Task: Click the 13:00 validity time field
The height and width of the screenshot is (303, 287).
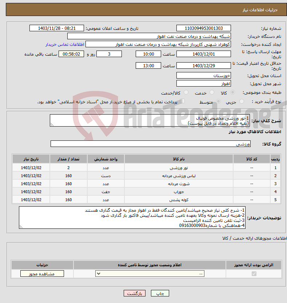Action: [x=148, y=66]
